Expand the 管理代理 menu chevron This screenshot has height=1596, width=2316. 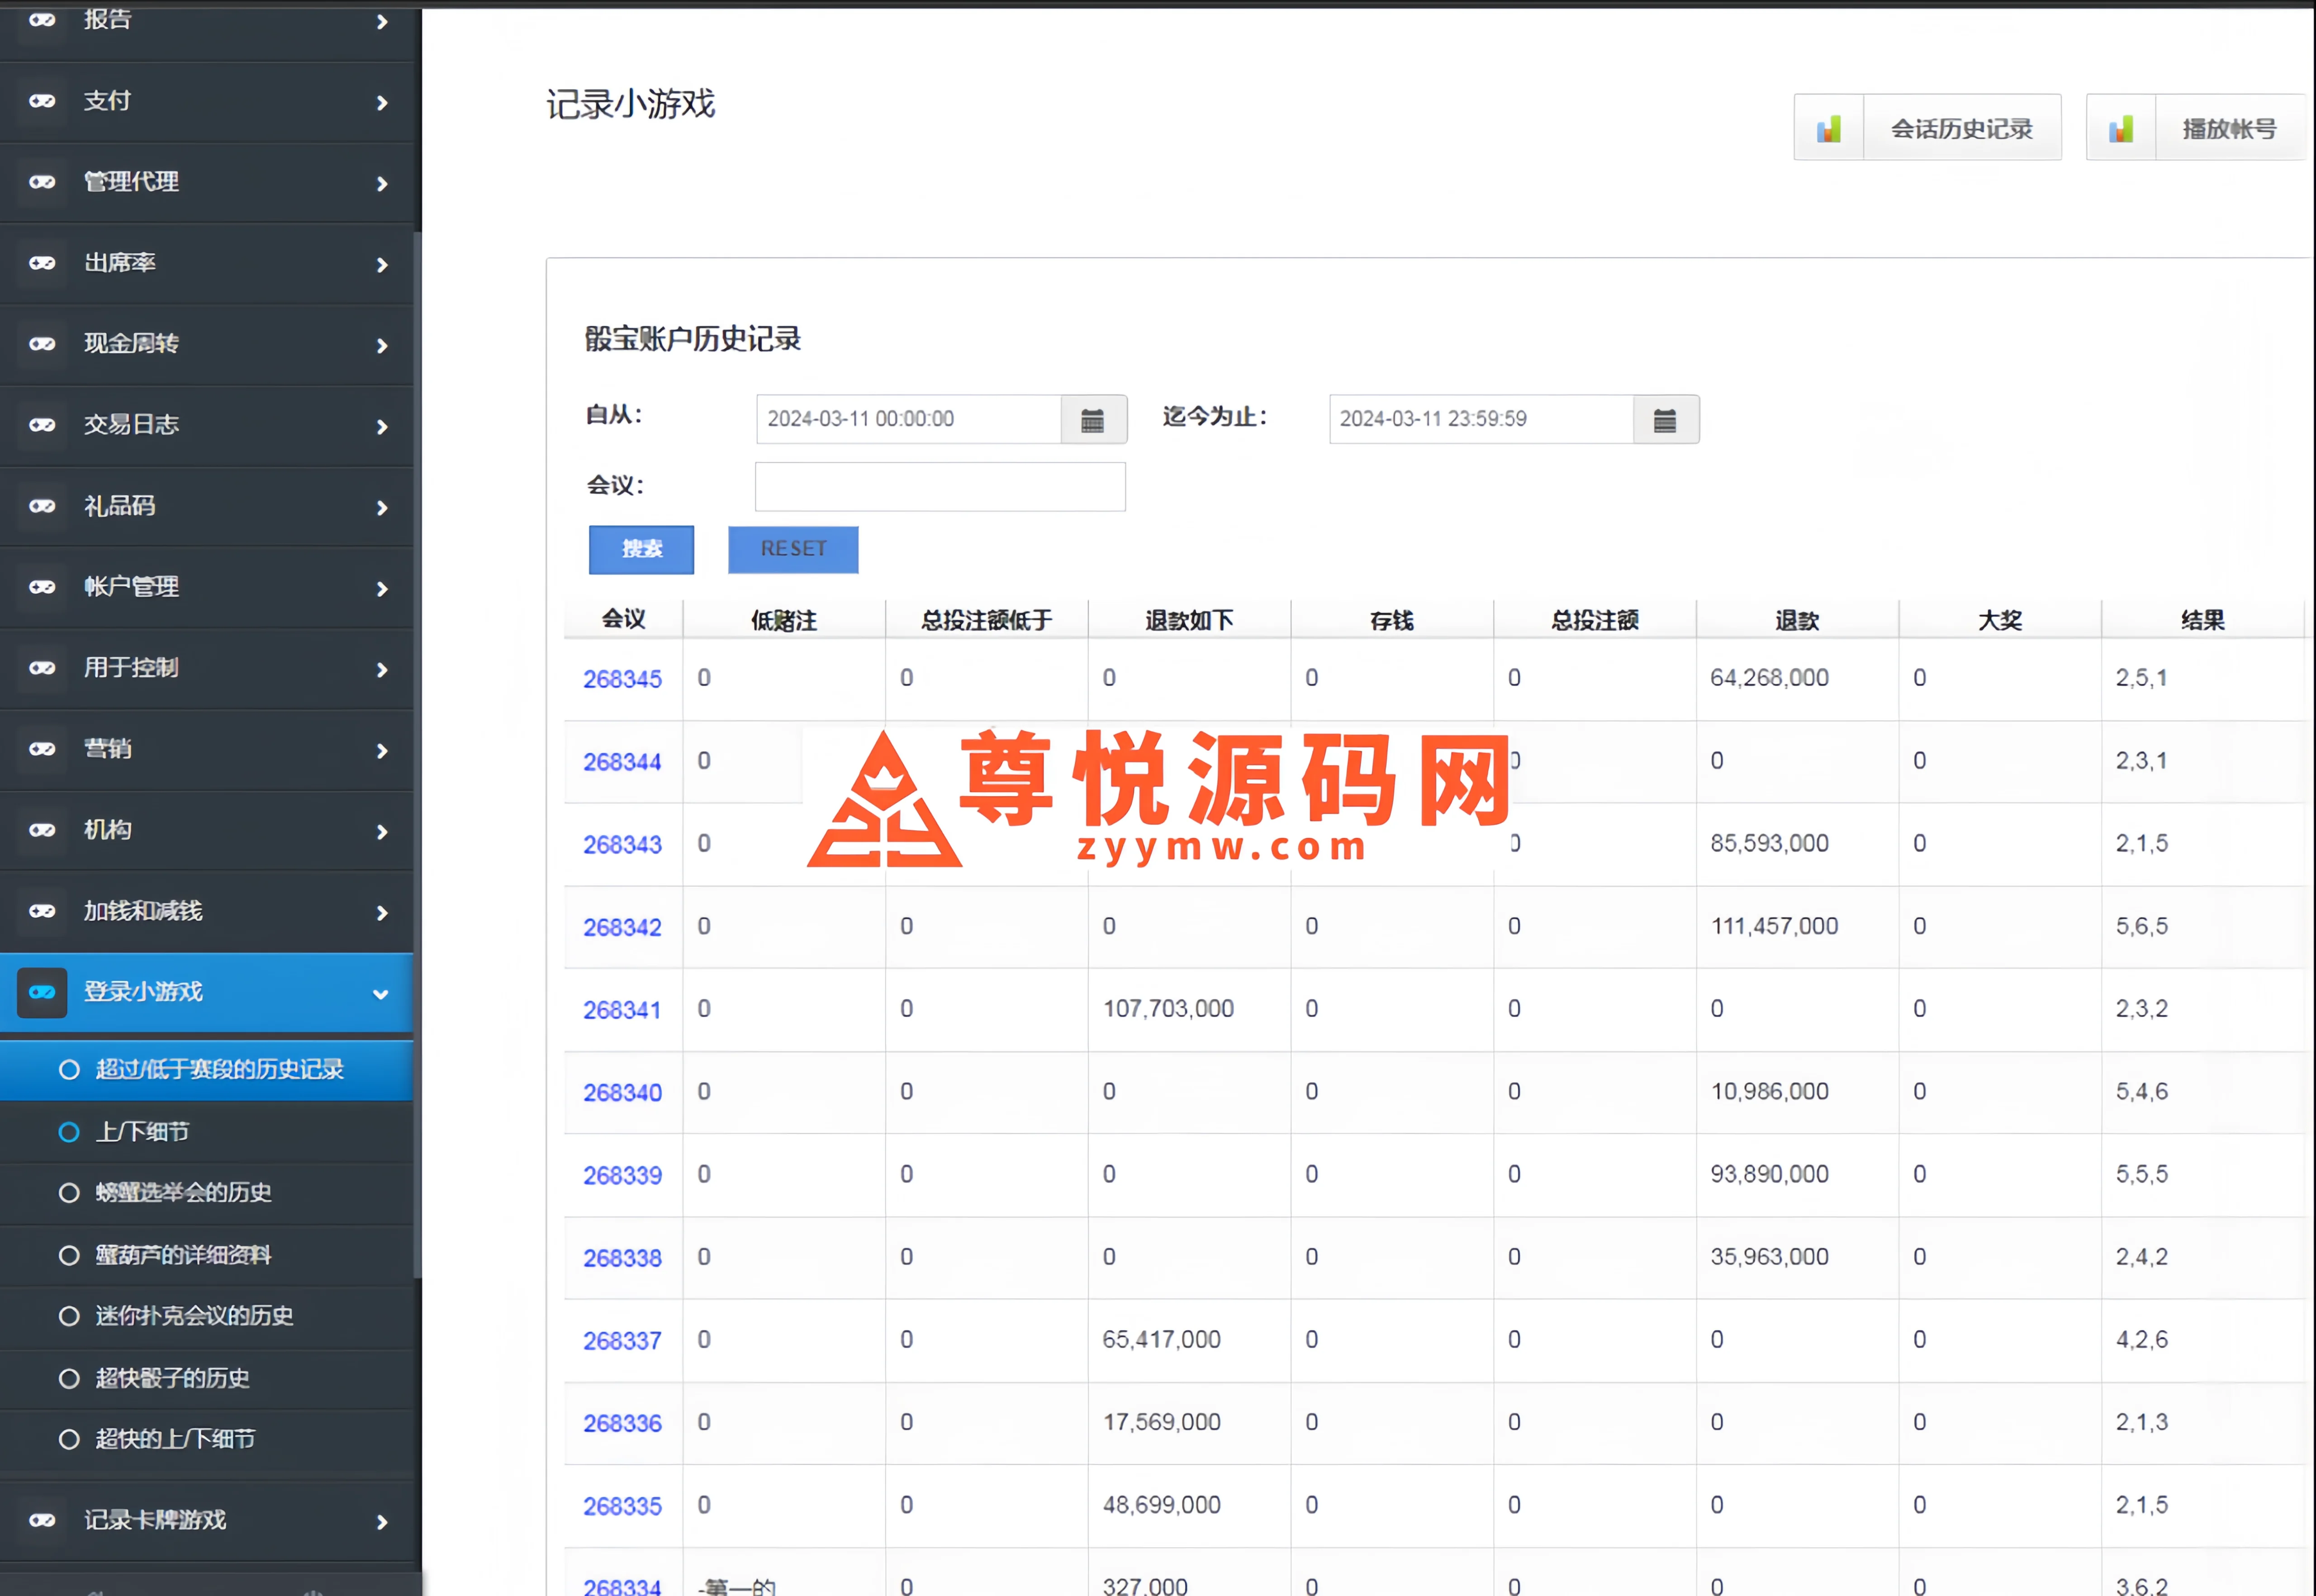(x=382, y=184)
